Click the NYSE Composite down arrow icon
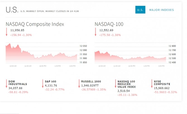187x114 pixels. pos(152,84)
